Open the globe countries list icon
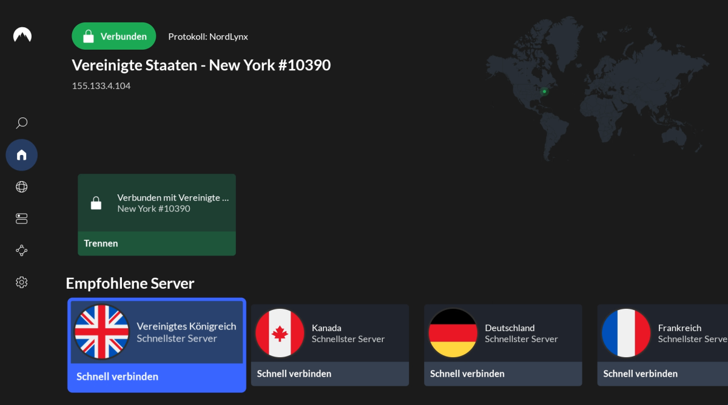 [x=22, y=187]
